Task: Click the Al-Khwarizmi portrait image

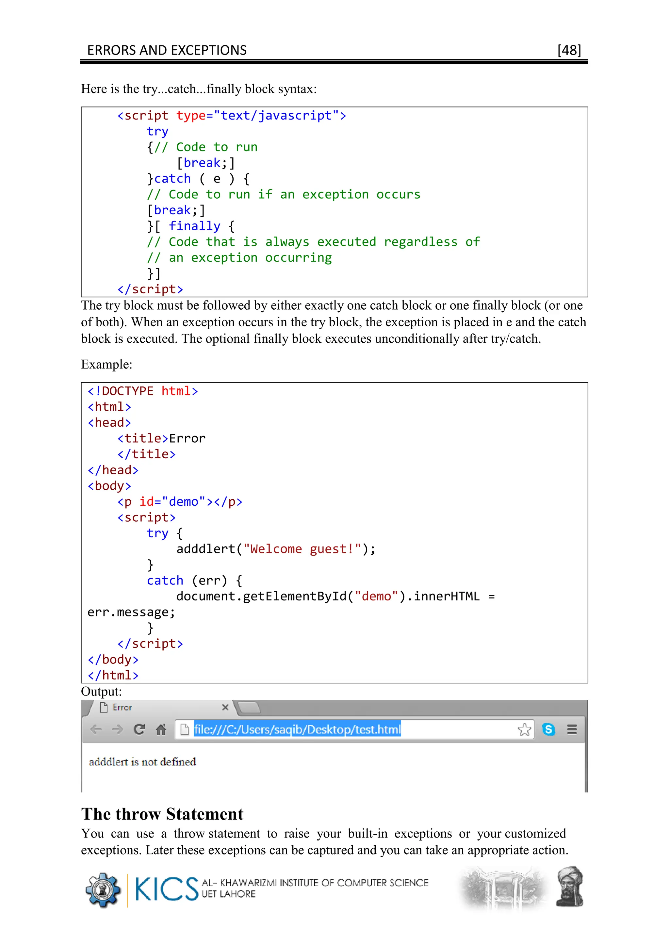Action: pyautogui.click(x=570, y=887)
